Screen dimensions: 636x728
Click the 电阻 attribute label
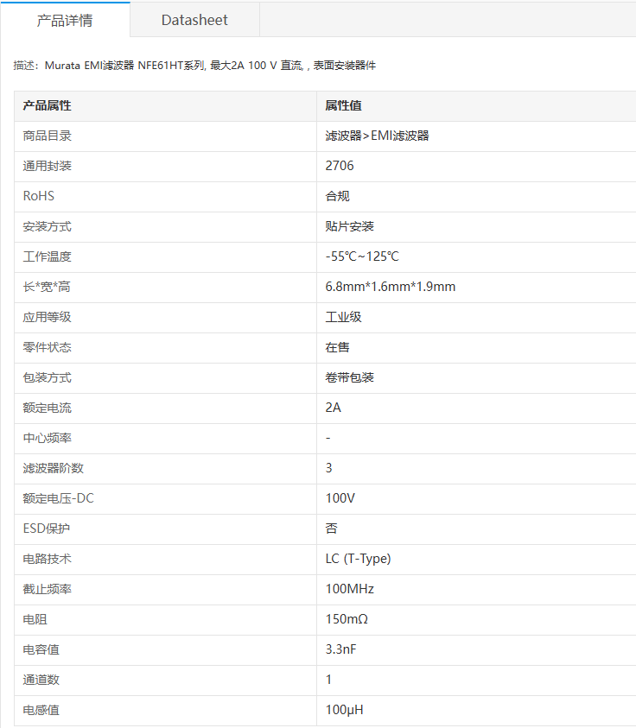click(x=35, y=619)
